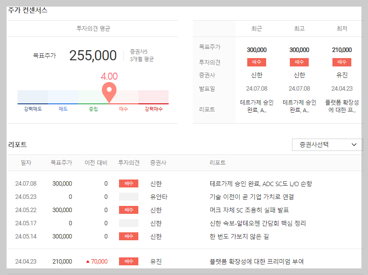Click the 신한 broker link on the top row
The width and height of the screenshot is (368, 275).
(x=157, y=183)
